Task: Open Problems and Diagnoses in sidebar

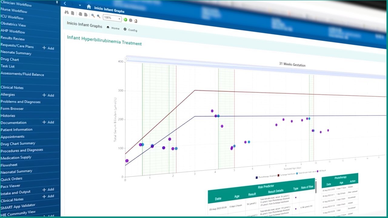Action: [x=21, y=102]
